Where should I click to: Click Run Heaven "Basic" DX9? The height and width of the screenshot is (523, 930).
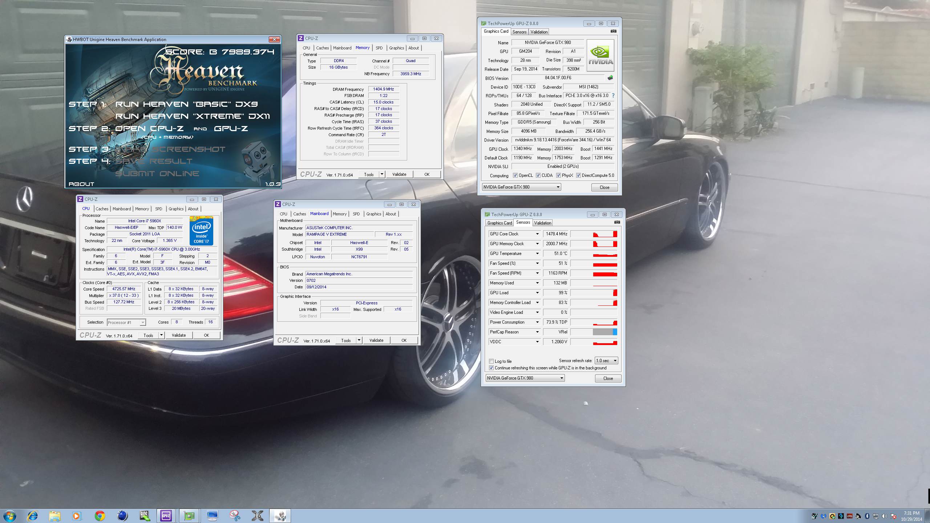point(186,104)
